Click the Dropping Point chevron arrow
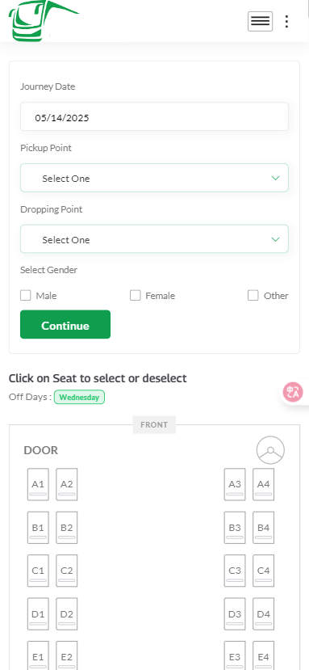This screenshot has width=309, height=670. [x=276, y=239]
